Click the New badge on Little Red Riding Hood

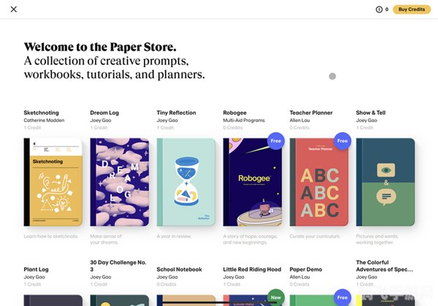[x=275, y=297]
